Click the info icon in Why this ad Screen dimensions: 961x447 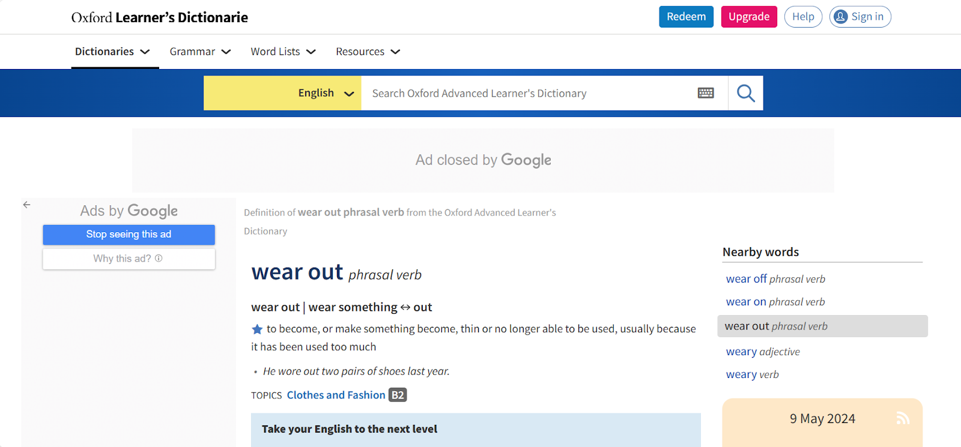[159, 259]
